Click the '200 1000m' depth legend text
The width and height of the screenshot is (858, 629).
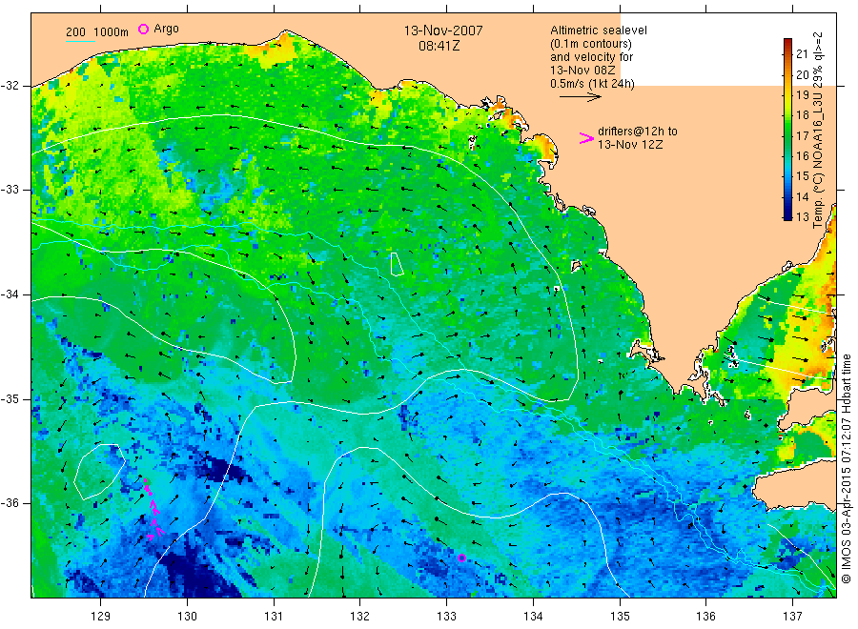pyautogui.click(x=97, y=32)
